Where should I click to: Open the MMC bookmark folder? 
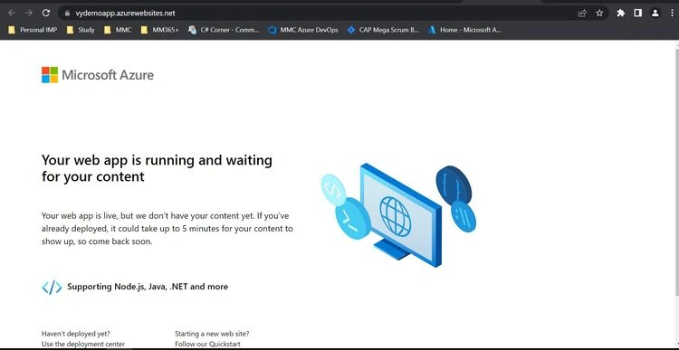pos(118,30)
